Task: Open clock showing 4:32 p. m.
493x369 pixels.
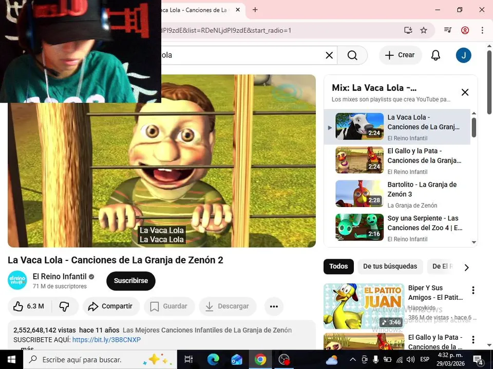Action: coord(450,360)
